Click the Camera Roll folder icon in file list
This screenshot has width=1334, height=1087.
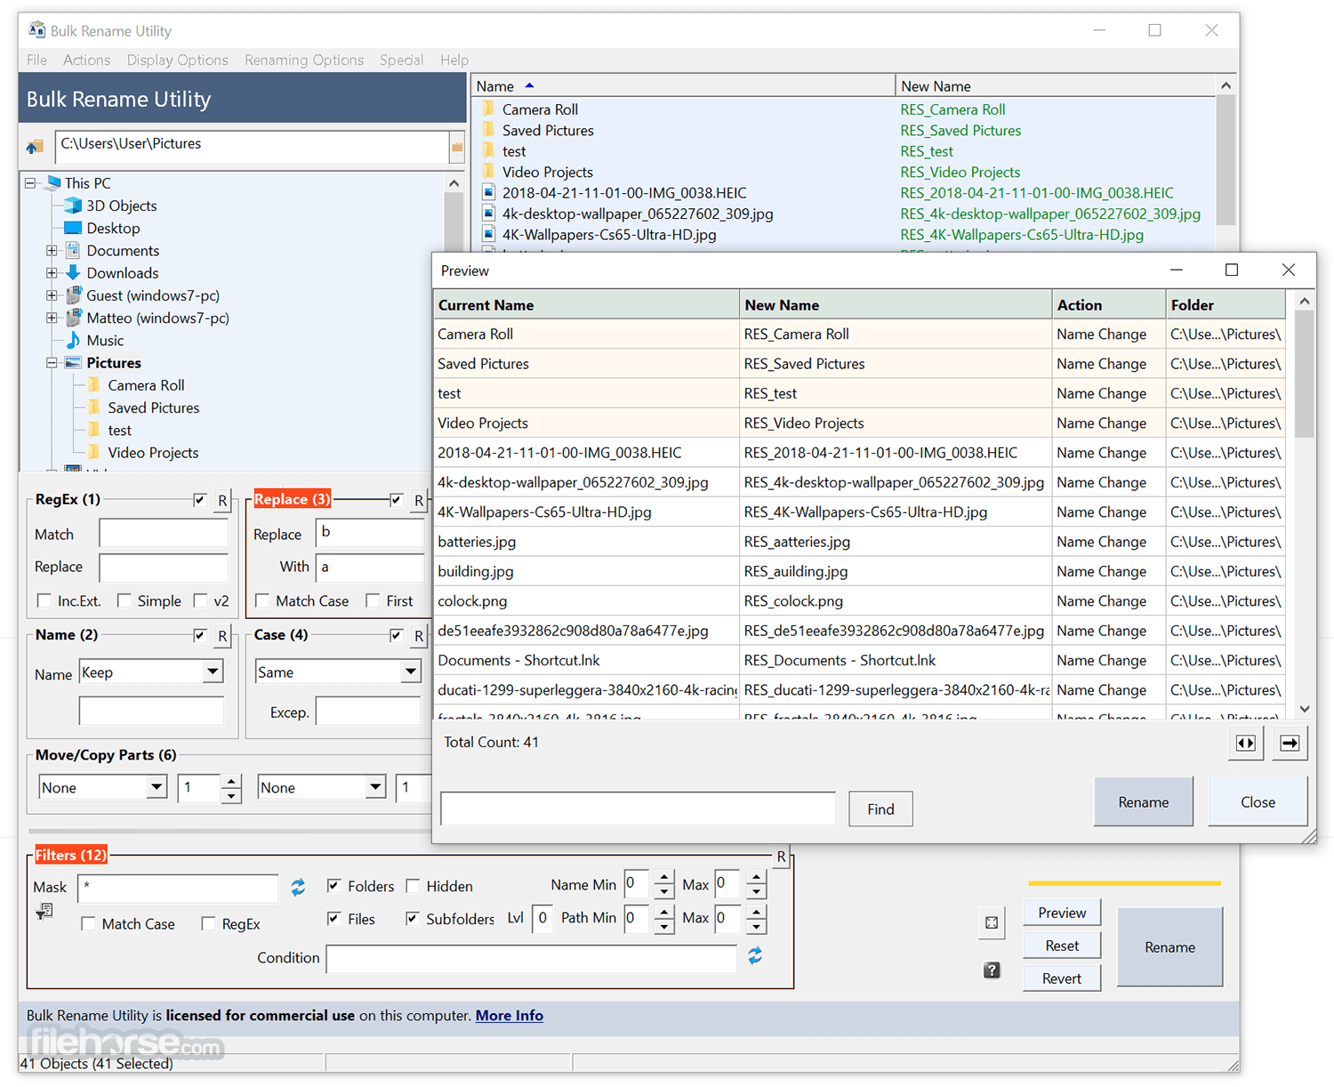pyautogui.click(x=488, y=109)
